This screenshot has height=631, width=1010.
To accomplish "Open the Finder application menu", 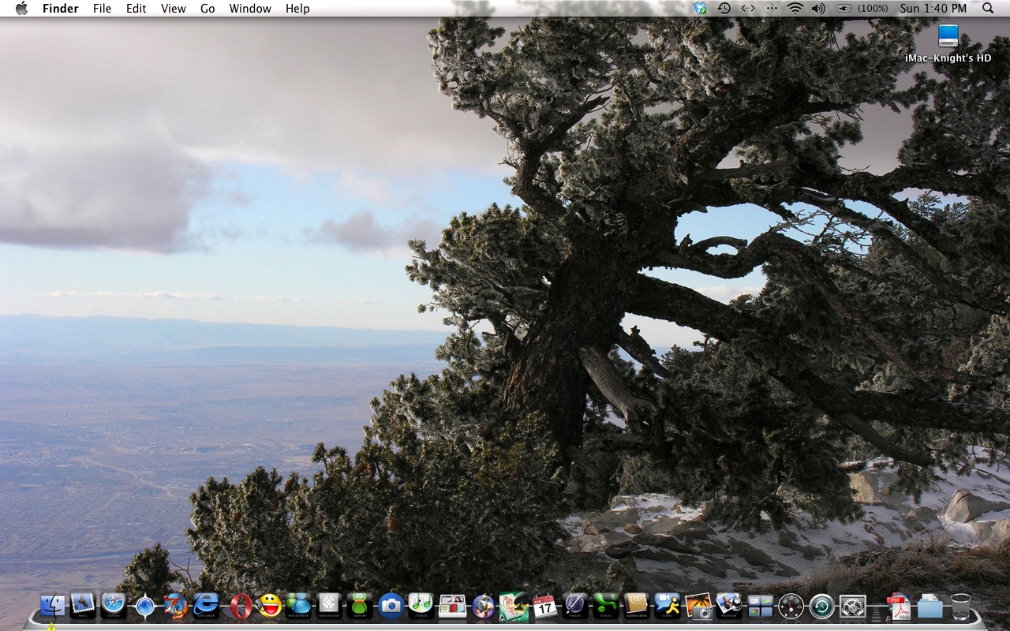I will [x=60, y=9].
